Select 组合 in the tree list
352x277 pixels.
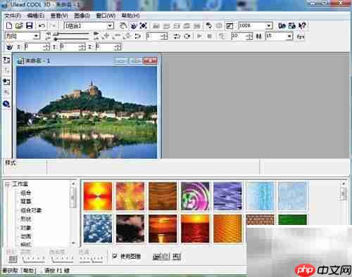point(25,193)
